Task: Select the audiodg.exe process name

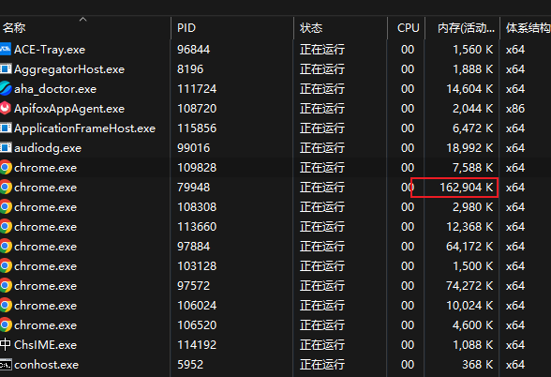Action: pyautogui.click(x=48, y=148)
